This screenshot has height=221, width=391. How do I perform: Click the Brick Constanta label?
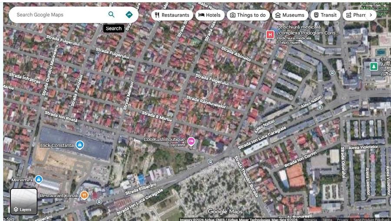56,145
